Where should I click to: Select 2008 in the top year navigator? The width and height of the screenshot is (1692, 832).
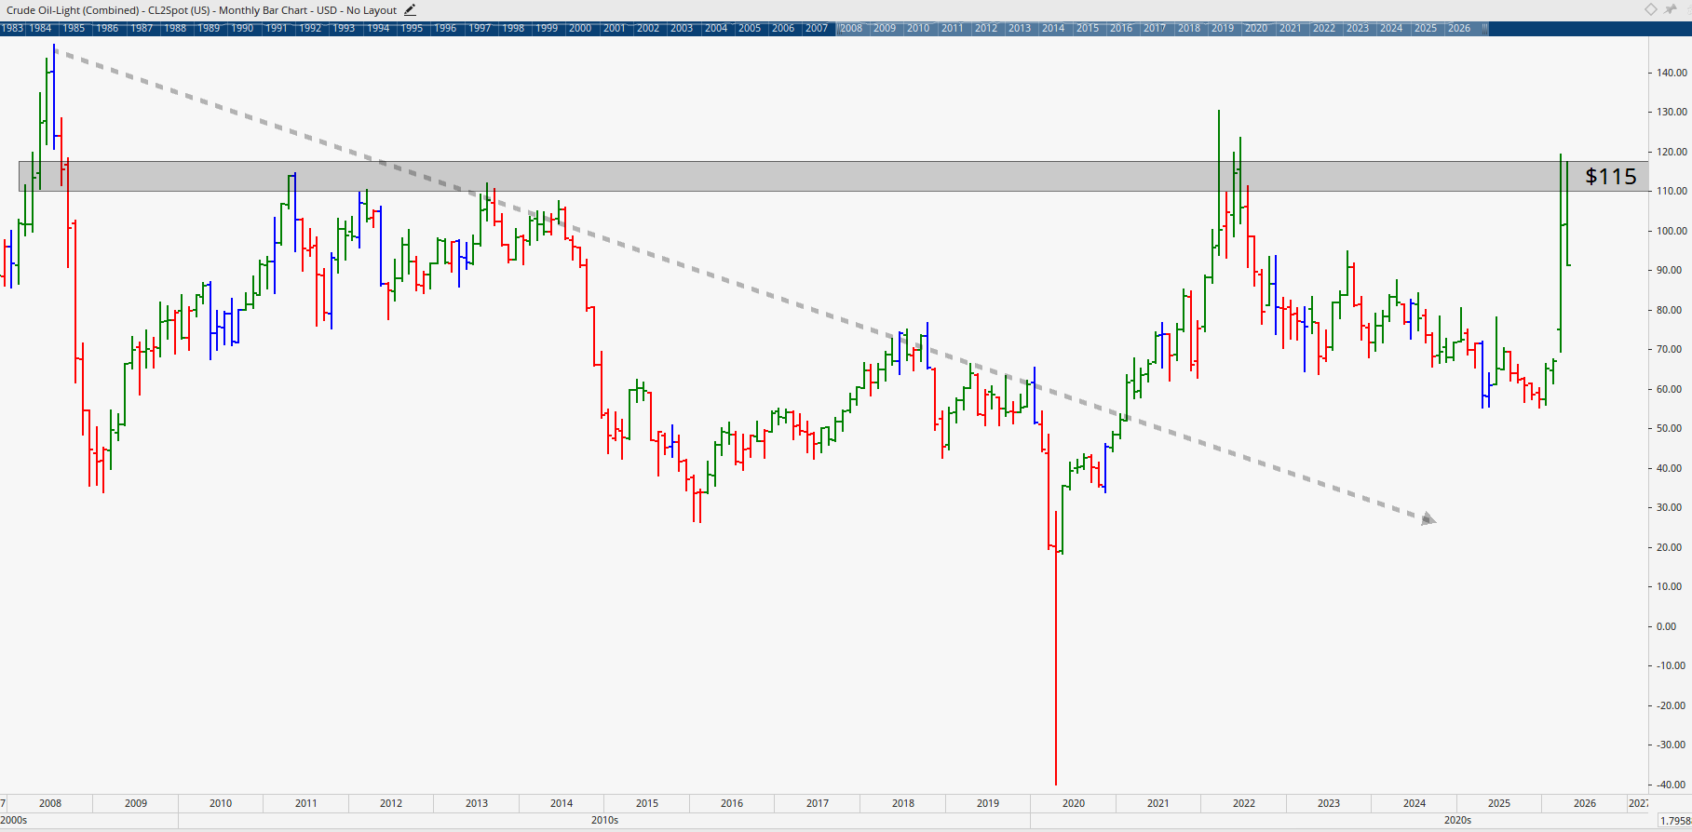coord(851,29)
